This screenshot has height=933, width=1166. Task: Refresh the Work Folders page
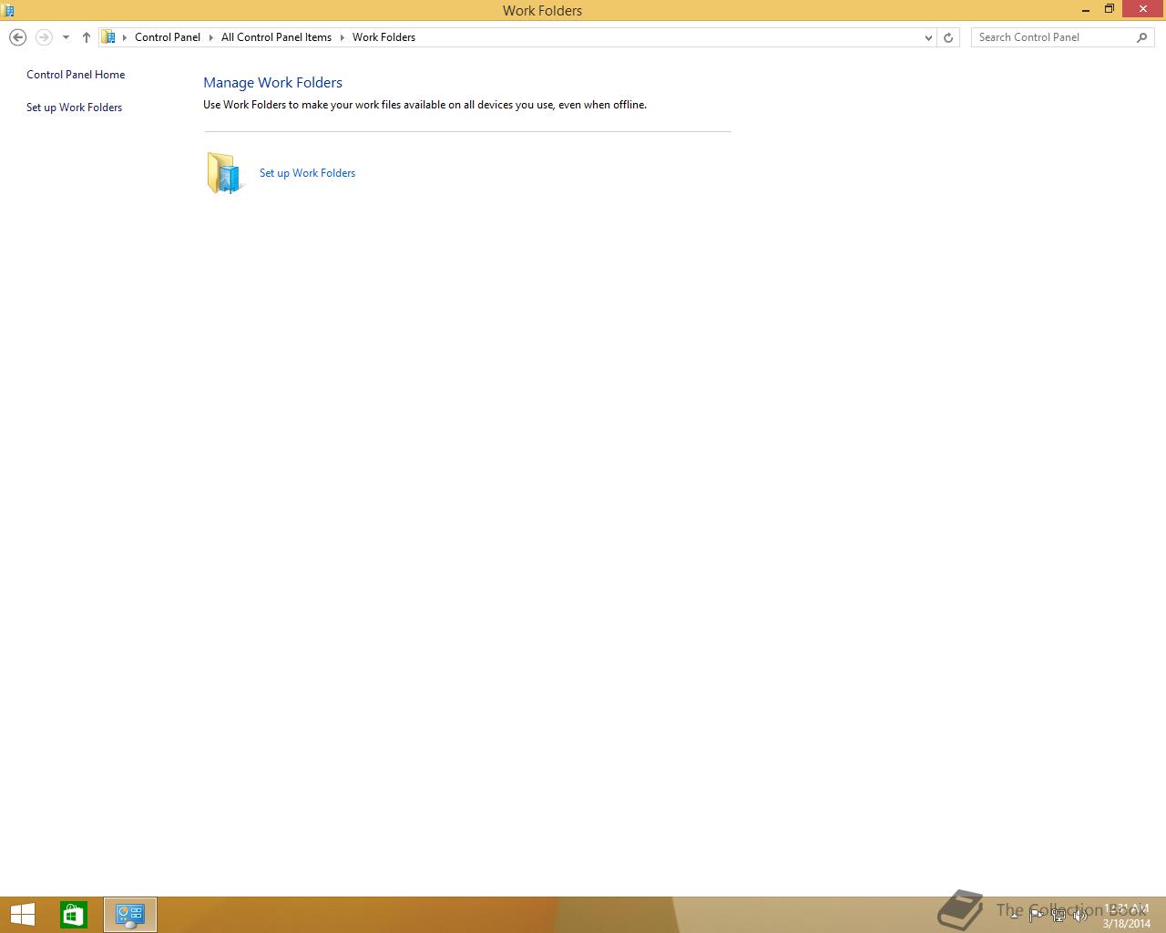pos(948,37)
